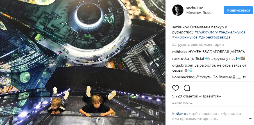Open the olga.bitcoin commenter profile
254x125 pixels.
coord(183,65)
